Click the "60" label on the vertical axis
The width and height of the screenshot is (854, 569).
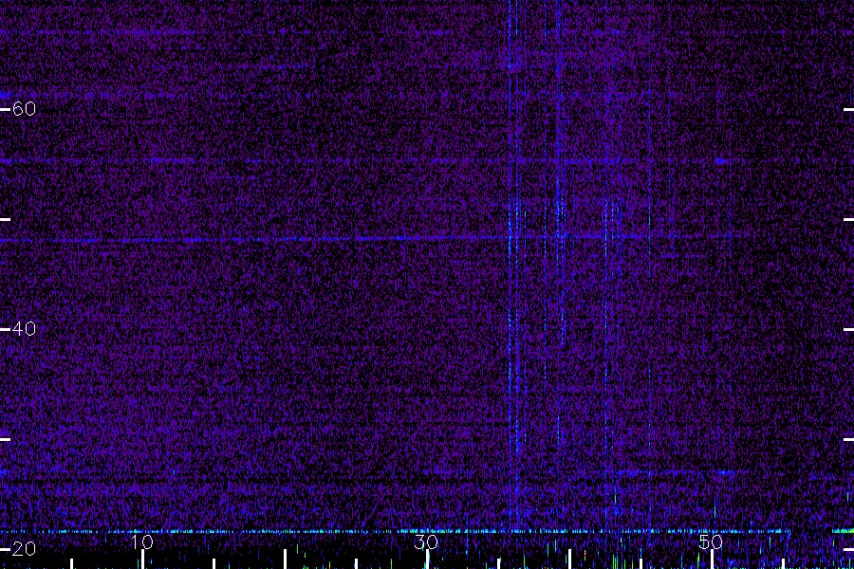pyautogui.click(x=24, y=109)
